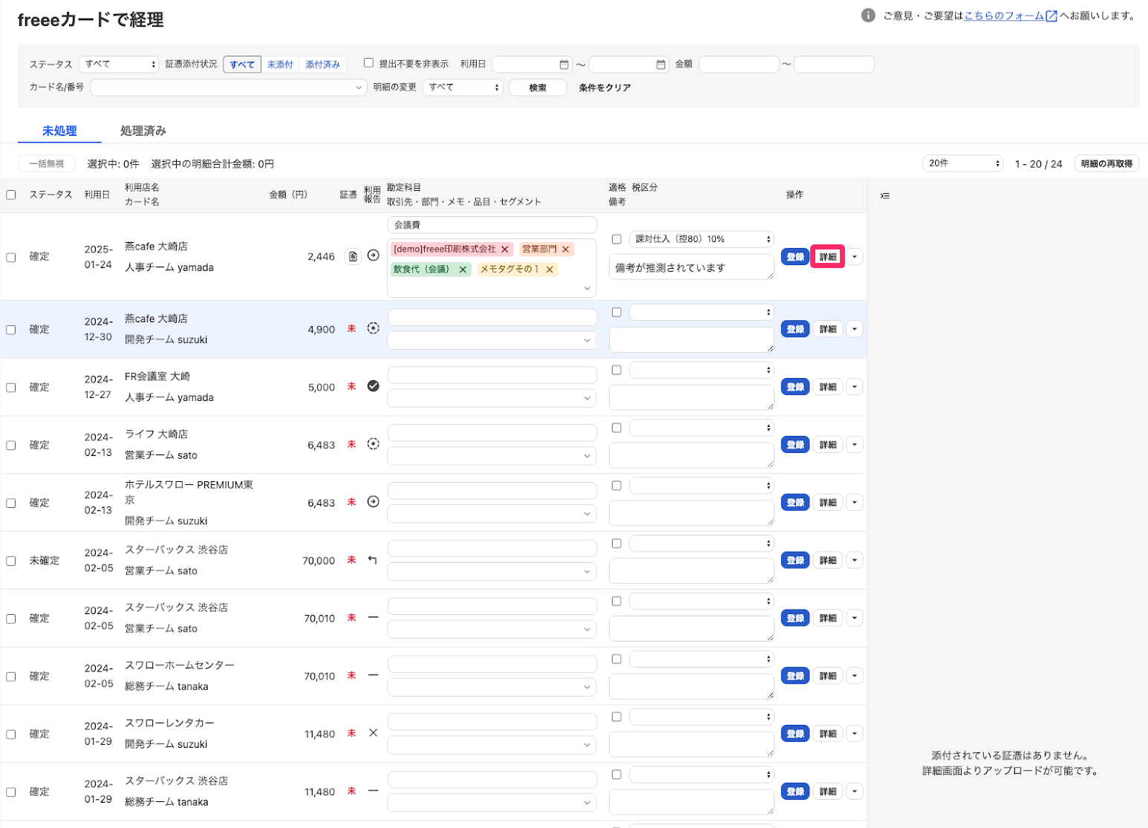
Task: Remove the 営業部門 tag
Action: click(566, 250)
